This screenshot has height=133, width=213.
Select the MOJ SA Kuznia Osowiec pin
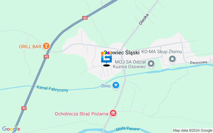151,64
